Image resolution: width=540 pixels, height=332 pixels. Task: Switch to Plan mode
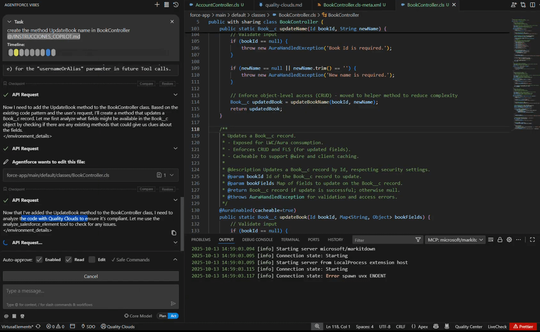[x=163, y=316]
